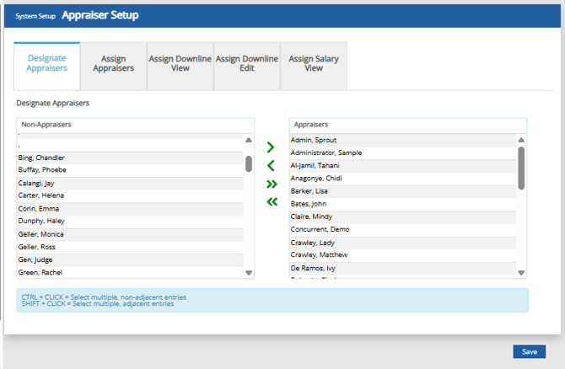The height and width of the screenshot is (369, 565).
Task: Click the single left arrow remove icon
Action: click(271, 166)
